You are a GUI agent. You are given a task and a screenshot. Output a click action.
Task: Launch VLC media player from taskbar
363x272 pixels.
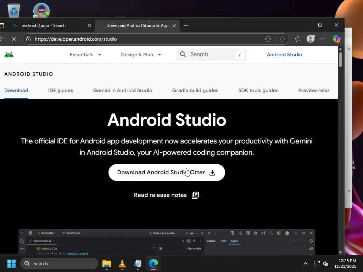click(122, 263)
